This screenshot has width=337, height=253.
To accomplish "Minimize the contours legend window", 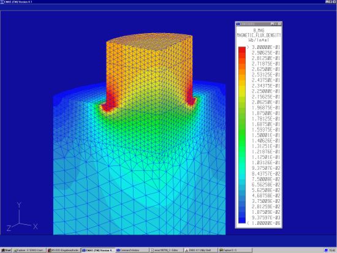I will (272, 24).
